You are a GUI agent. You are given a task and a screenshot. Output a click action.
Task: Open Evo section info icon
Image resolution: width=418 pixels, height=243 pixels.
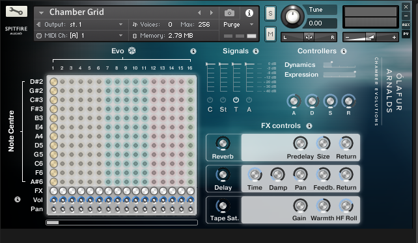[193, 51]
